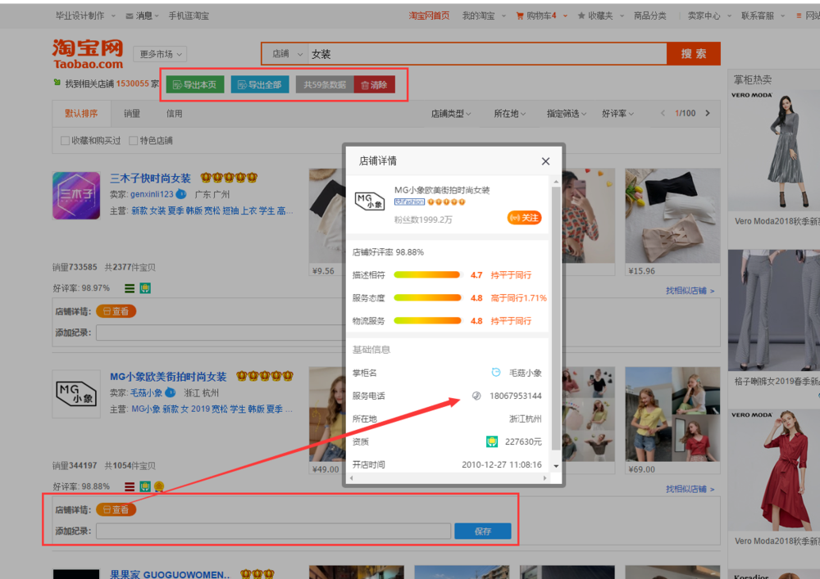Open MG小象欧美街拍时尚女装 link in results list
Screen dimensions: 820x579
coord(168,377)
